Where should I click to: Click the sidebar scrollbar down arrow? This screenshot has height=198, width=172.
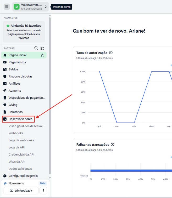point(50,178)
